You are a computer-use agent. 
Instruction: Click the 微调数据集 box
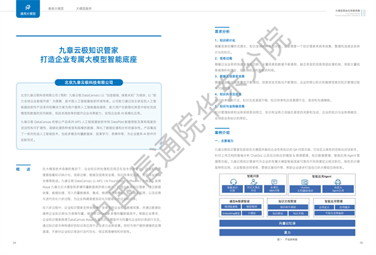231,207
